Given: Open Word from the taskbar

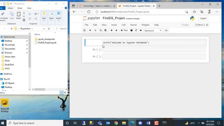Looking at the screenshot, I should tap(148, 123).
